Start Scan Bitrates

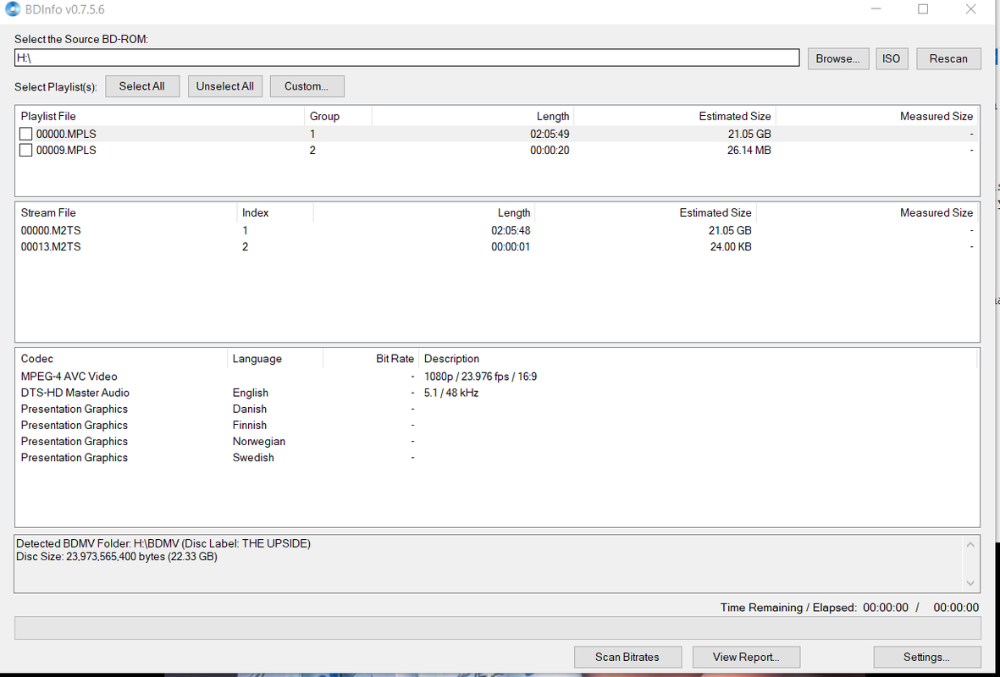[x=627, y=657]
